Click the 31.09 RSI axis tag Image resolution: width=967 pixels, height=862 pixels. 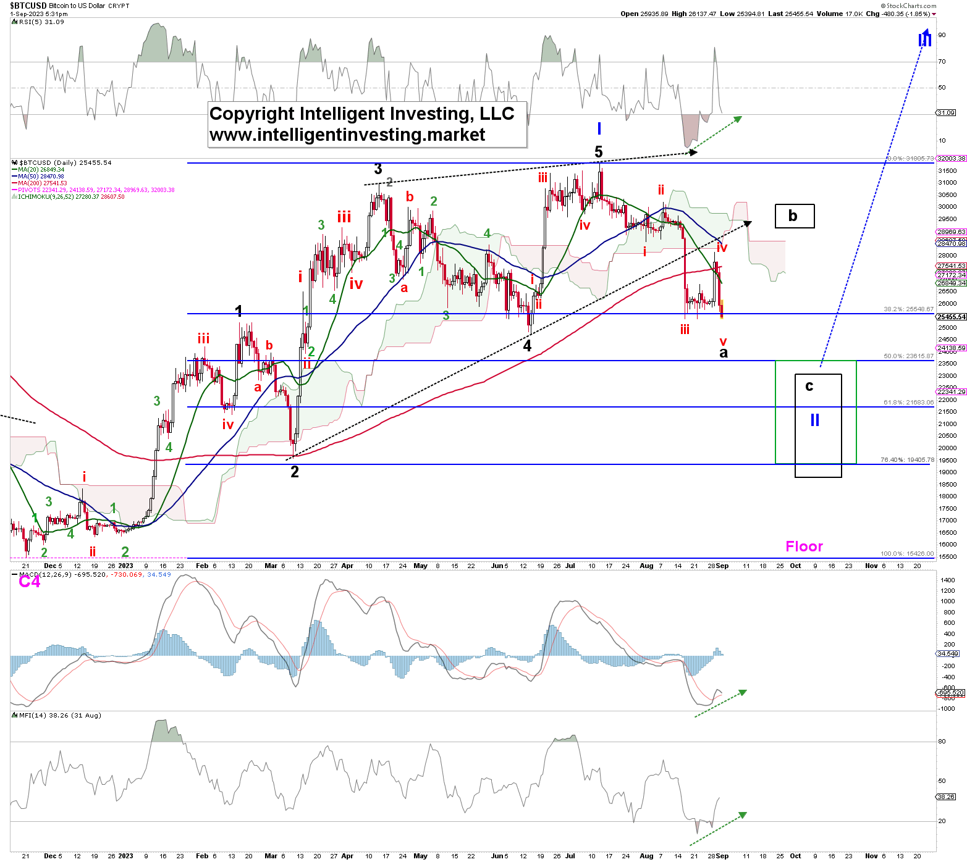[x=946, y=113]
